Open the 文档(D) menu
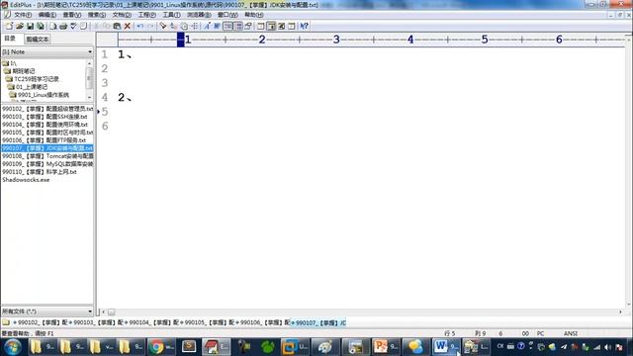Screen dimensions: 633x356 (x=122, y=15)
